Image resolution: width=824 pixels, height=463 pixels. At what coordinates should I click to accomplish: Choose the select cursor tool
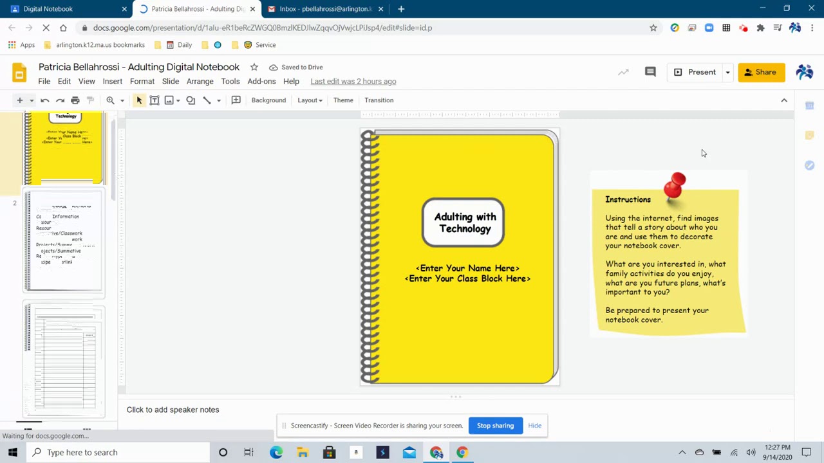click(139, 100)
